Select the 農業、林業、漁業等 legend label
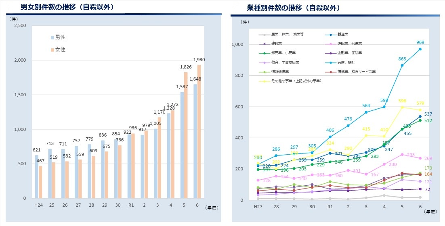Image resolution: width=445 pixels, height=226 pixels. pos(287,35)
